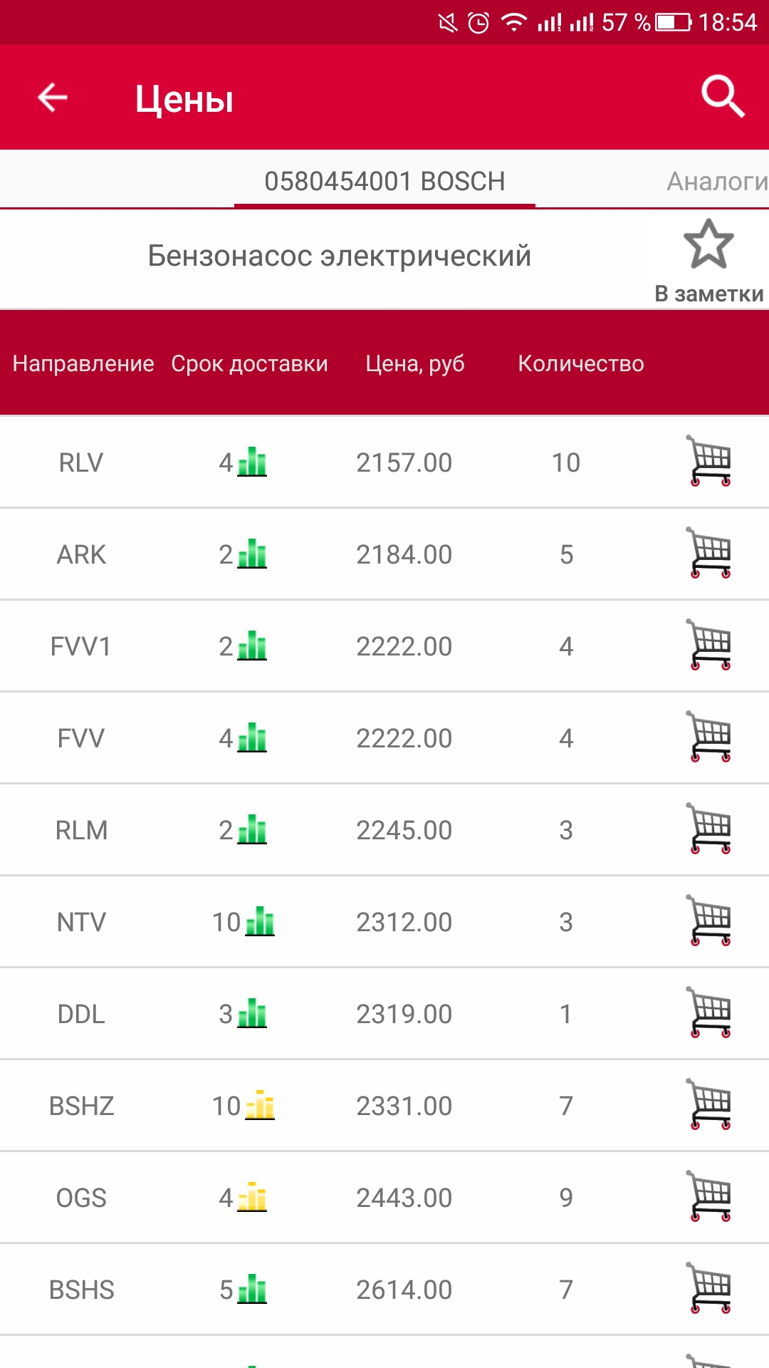Image resolution: width=769 pixels, height=1368 pixels.
Task: Tap the 'Направление' column header
Action: point(83,363)
